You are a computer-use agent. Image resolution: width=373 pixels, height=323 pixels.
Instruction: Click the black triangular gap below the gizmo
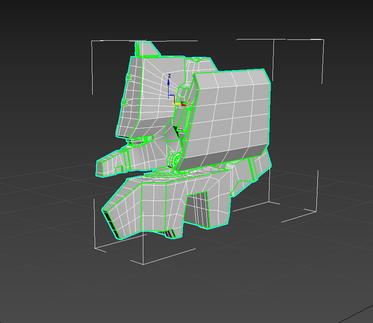(177, 132)
